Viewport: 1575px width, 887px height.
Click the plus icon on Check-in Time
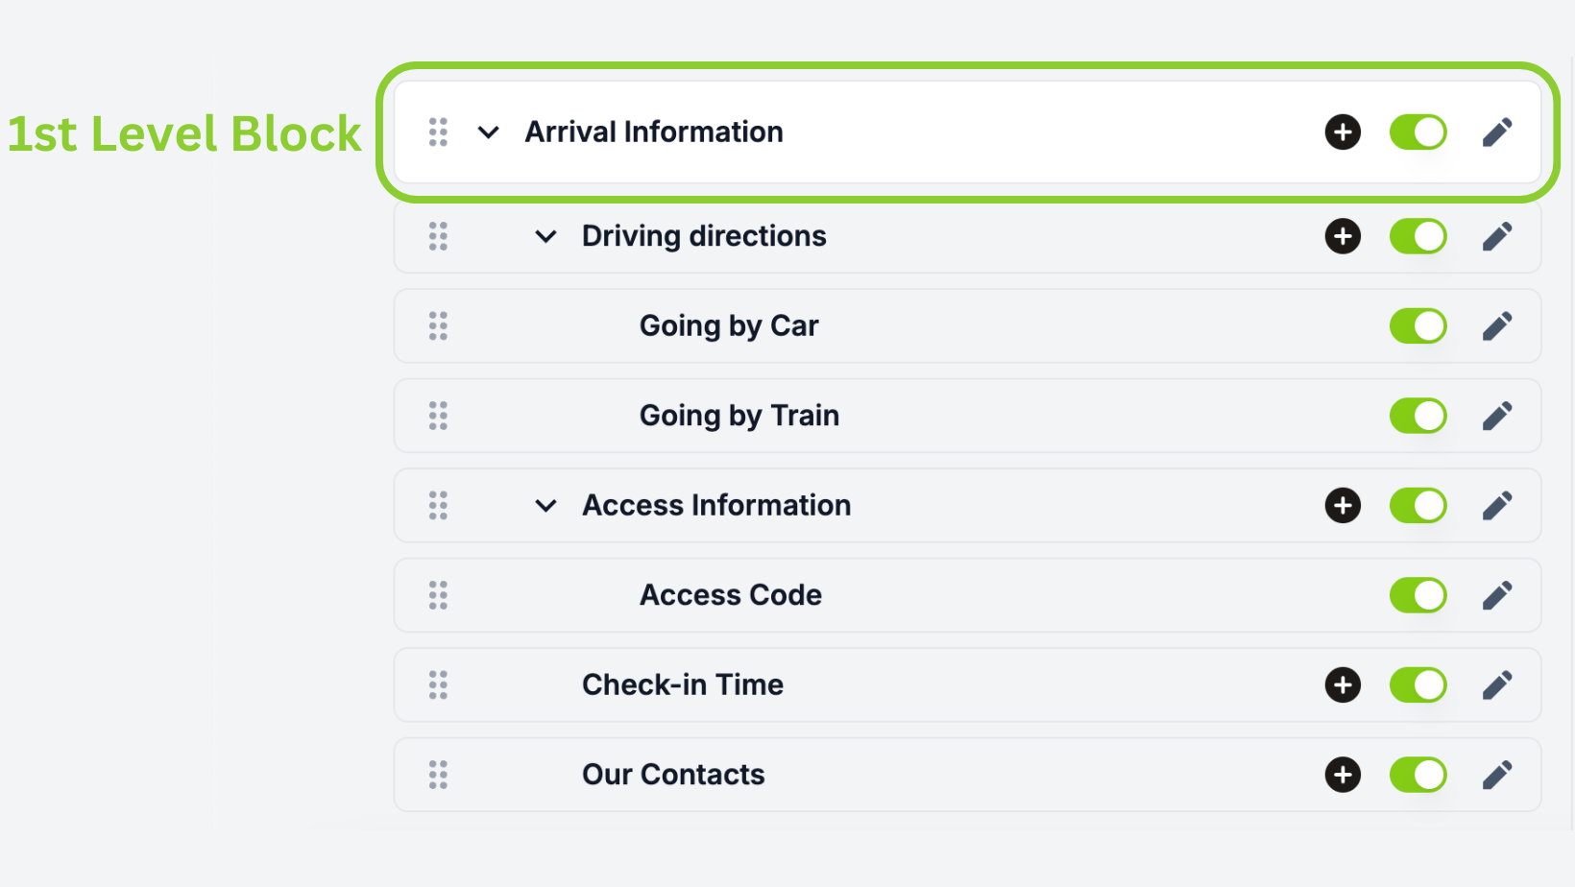point(1343,685)
